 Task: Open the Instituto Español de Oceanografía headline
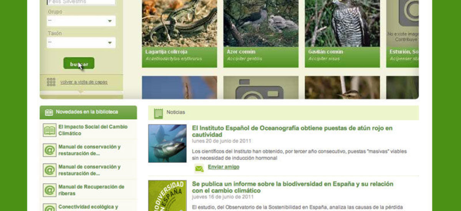point(292,132)
